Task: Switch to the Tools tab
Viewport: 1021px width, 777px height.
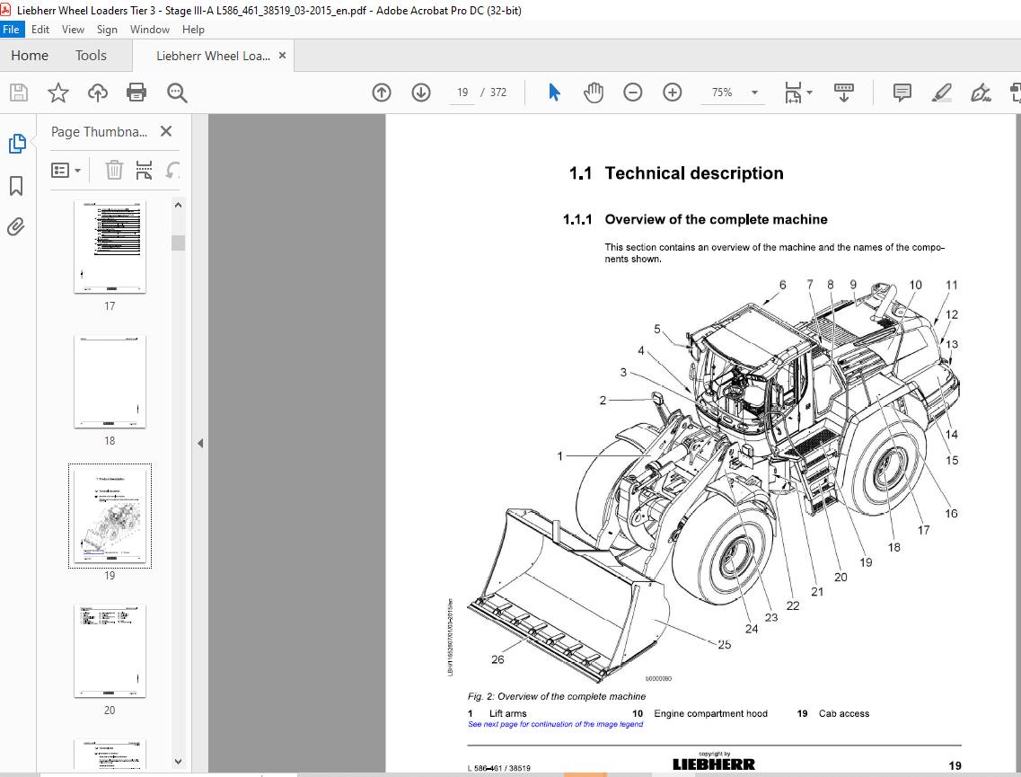Action: click(x=91, y=56)
